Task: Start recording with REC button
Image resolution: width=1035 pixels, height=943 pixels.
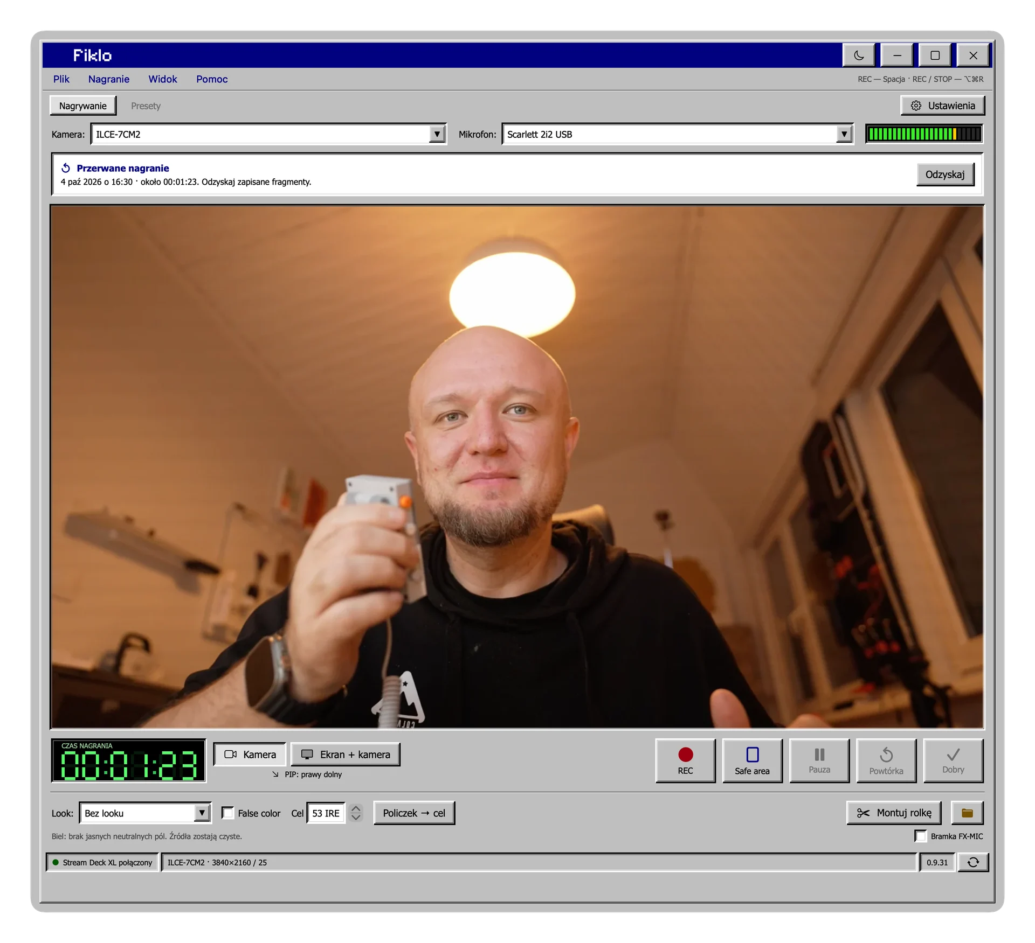Action: [685, 760]
